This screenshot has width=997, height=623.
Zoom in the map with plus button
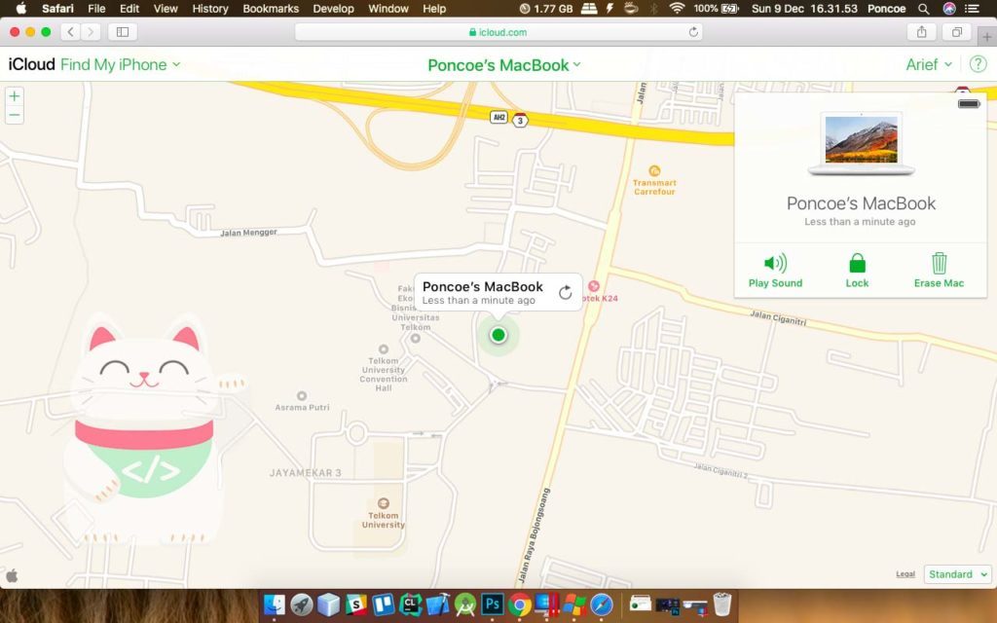click(x=14, y=96)
